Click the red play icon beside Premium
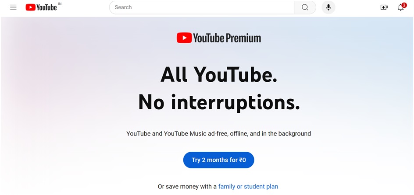The height and width of the screenshot is (195, 414). tap(184, 38)
